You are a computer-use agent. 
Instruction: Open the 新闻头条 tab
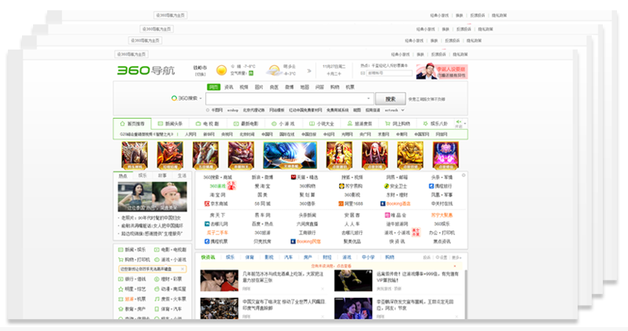coord(170,123)
